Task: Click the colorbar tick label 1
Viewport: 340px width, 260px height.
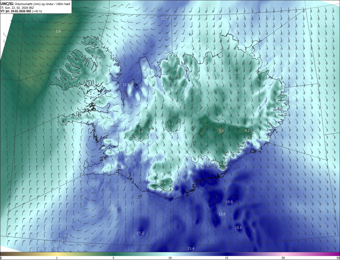Action: [x=57, y=258]
